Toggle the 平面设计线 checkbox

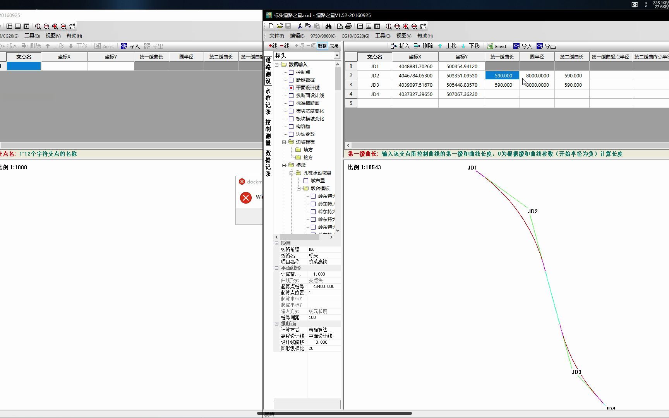pos(291,88)
